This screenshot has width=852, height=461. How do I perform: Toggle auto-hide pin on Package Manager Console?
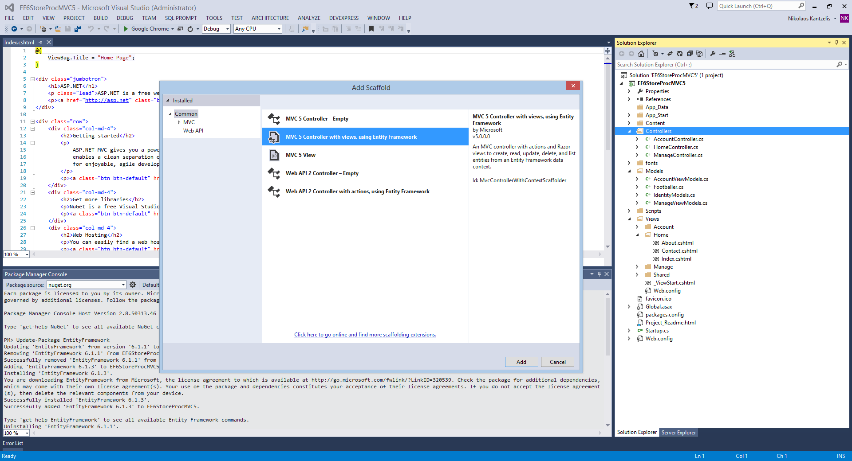599,274
